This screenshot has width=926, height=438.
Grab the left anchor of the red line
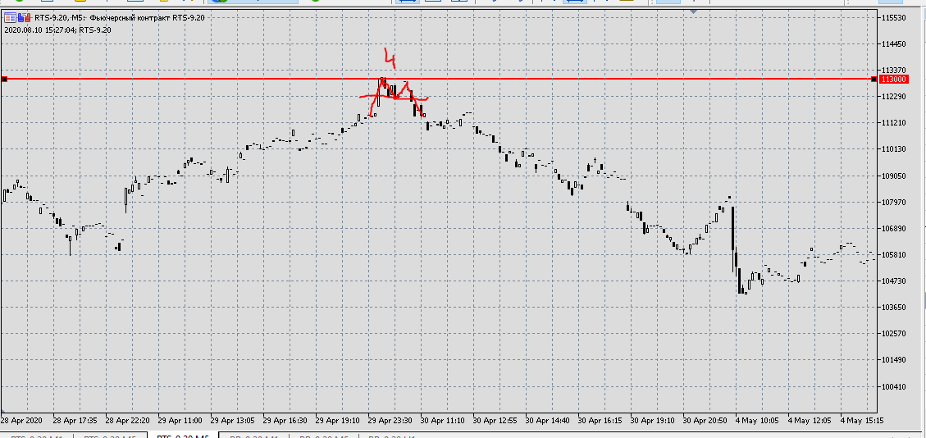pos(4,79)
